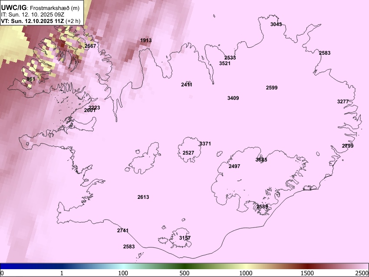Click the 2741 value on the map
This screenshot has height=277, width=369.
click(x=123, y=231)
